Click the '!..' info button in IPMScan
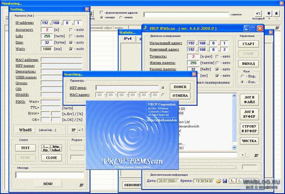The image size is (285, 194). pyautogui.click(x=240, y=181)
